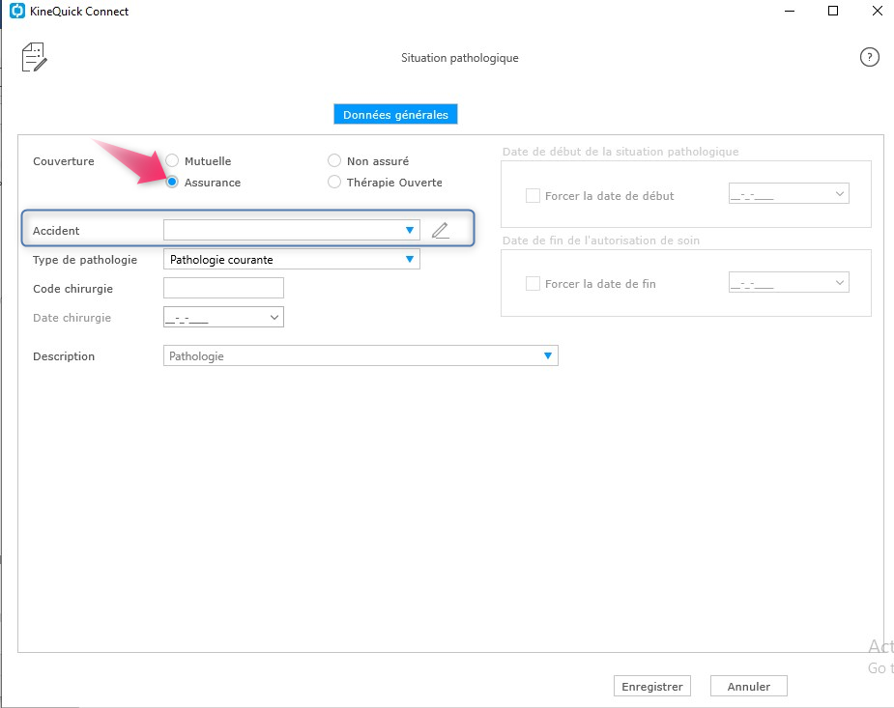Image resolution: width=894 pixels, height=708 pixels.
Task: Minimize the KineQuick Connect window
Action: pyautogui.click(x=790, y=11)
